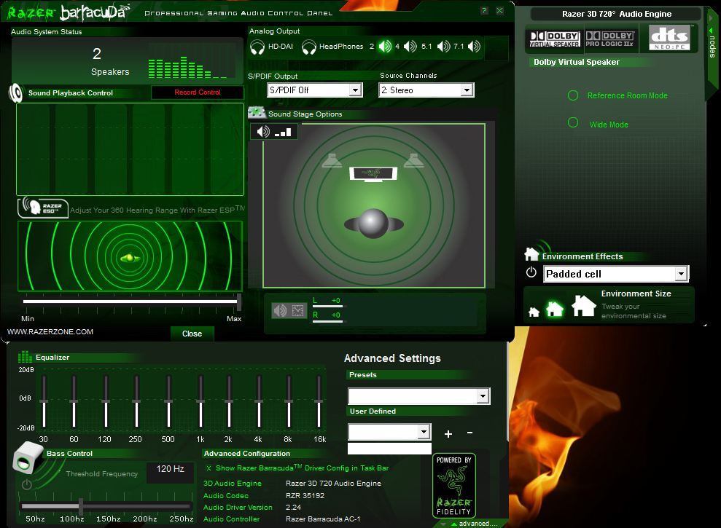
Task: Click Powered by Razer Fidelity badge
Action: point(454,486)
